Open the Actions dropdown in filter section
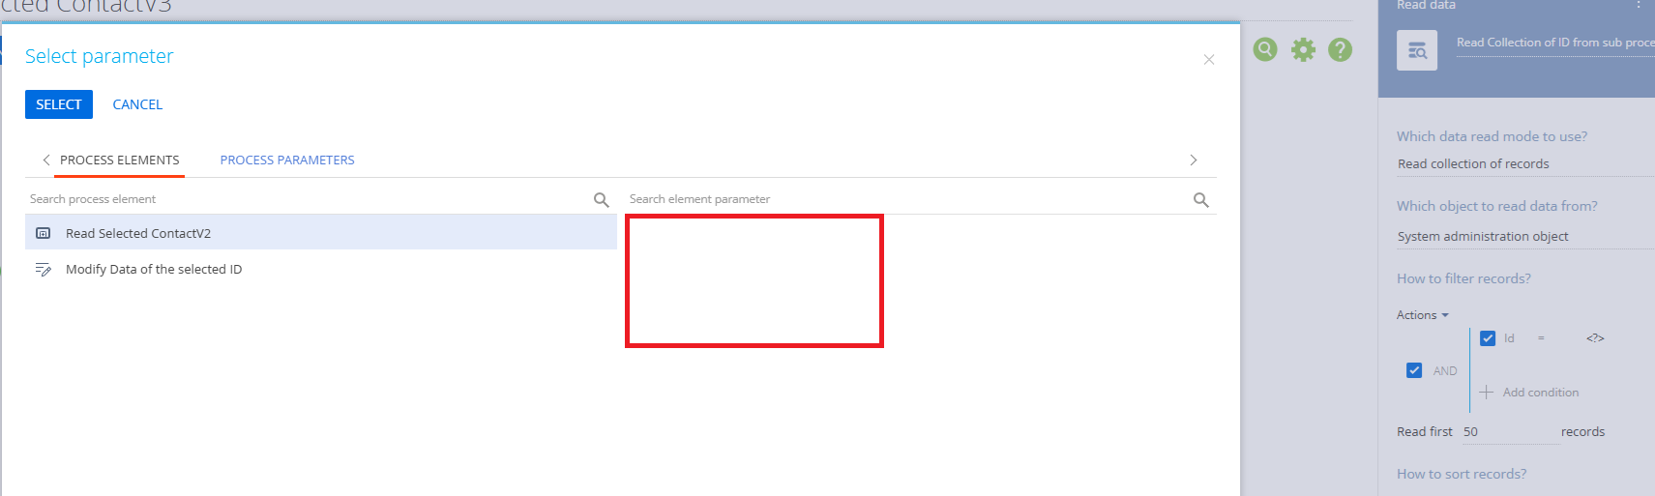The height and width of the screenshot is (496, 1655). tap(1422, 315)
